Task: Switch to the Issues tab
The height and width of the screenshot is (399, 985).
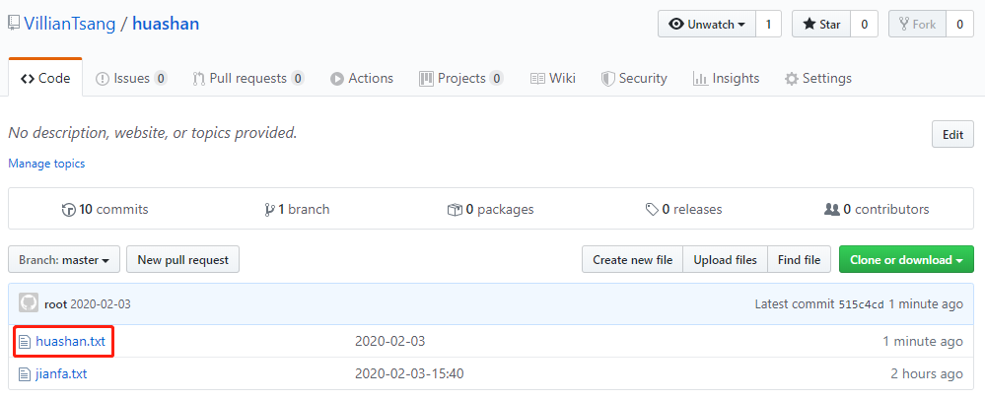Action: coord(131,79)
